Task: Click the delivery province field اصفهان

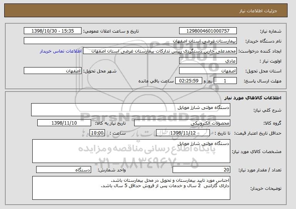Action: pyautogui.click(x=208, y=71)
